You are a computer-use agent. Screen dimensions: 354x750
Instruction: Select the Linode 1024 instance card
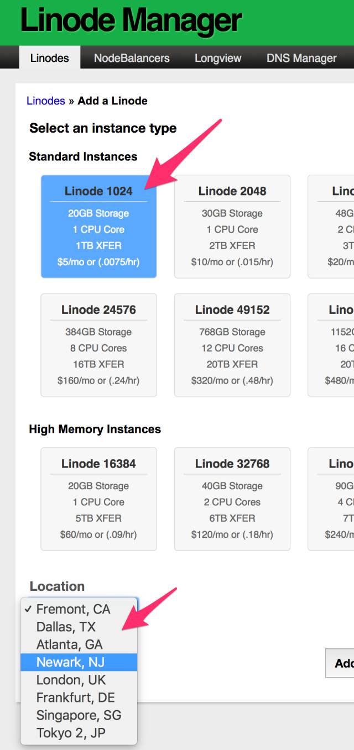pos(98,227)
